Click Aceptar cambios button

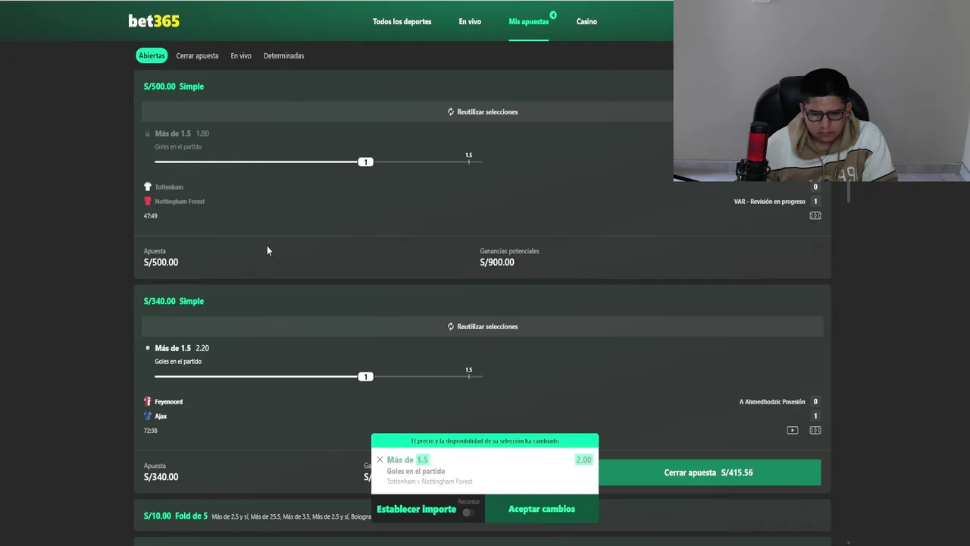point(542,509)
